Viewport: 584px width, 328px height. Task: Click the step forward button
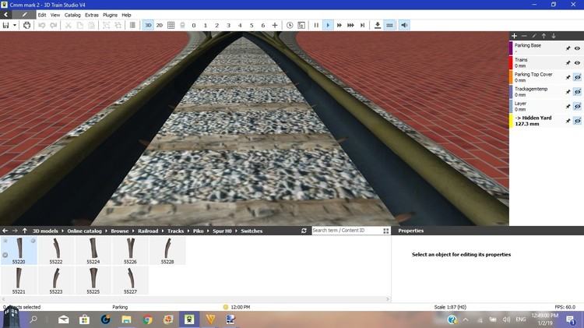tap(362, 26)
